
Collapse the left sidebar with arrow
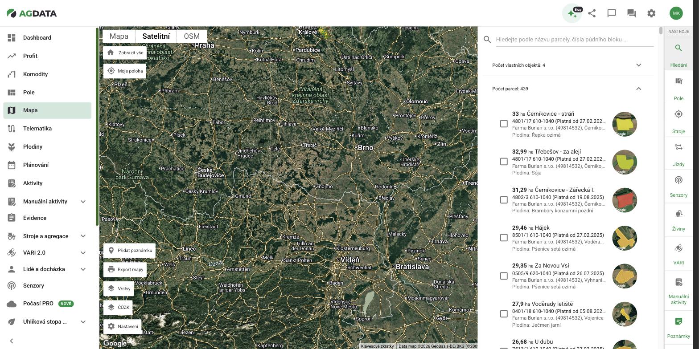(12, 341)
